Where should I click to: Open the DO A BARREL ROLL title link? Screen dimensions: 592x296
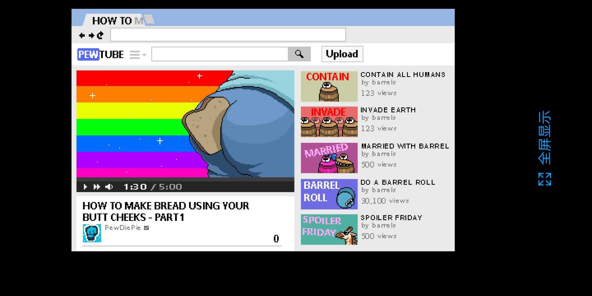(398, 182)
